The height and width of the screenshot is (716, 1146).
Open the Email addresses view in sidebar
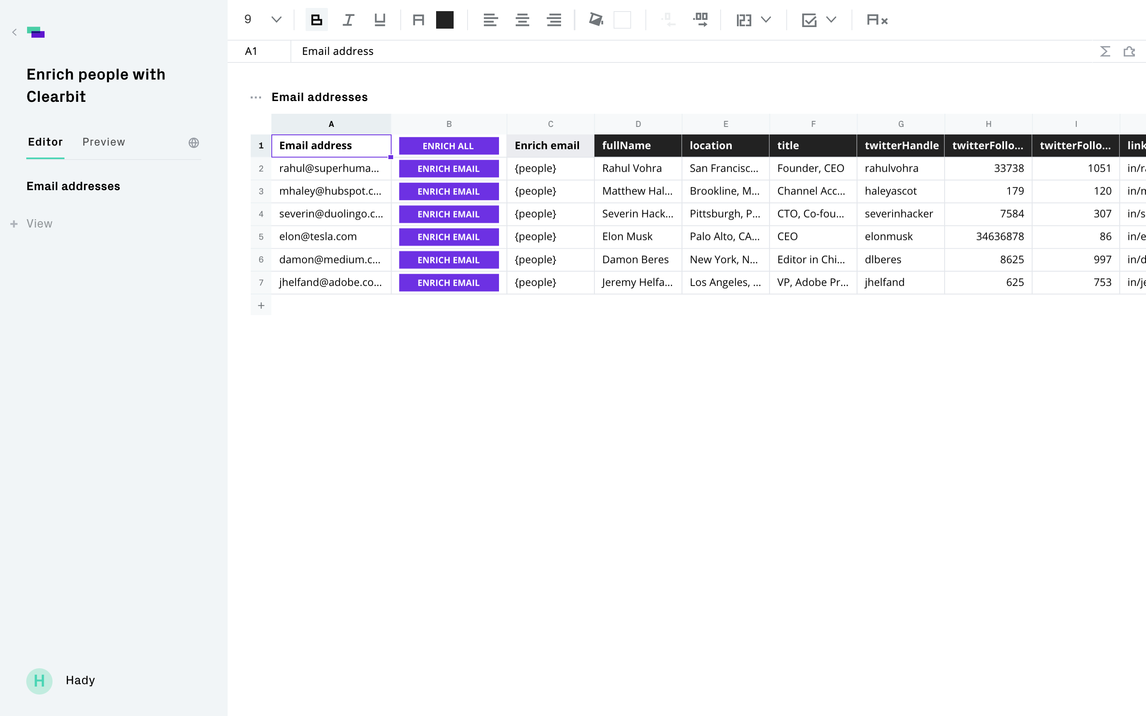click(73, 186)
